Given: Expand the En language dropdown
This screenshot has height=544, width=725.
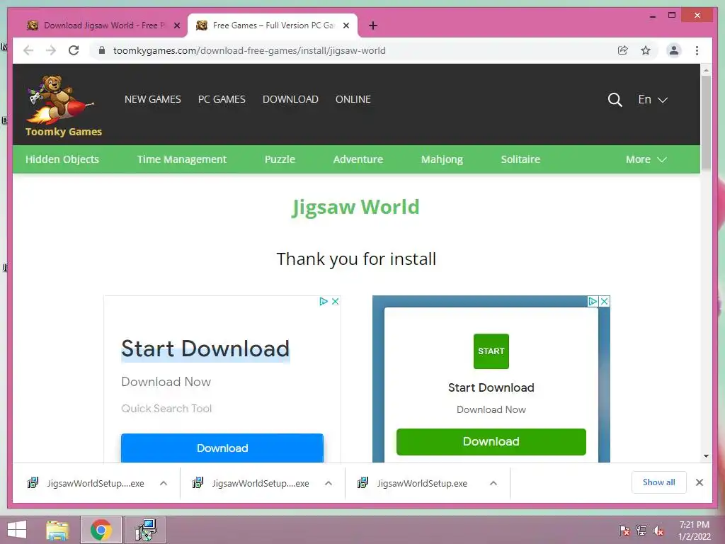Looking at the screenshot, I should tap(652, 99).
